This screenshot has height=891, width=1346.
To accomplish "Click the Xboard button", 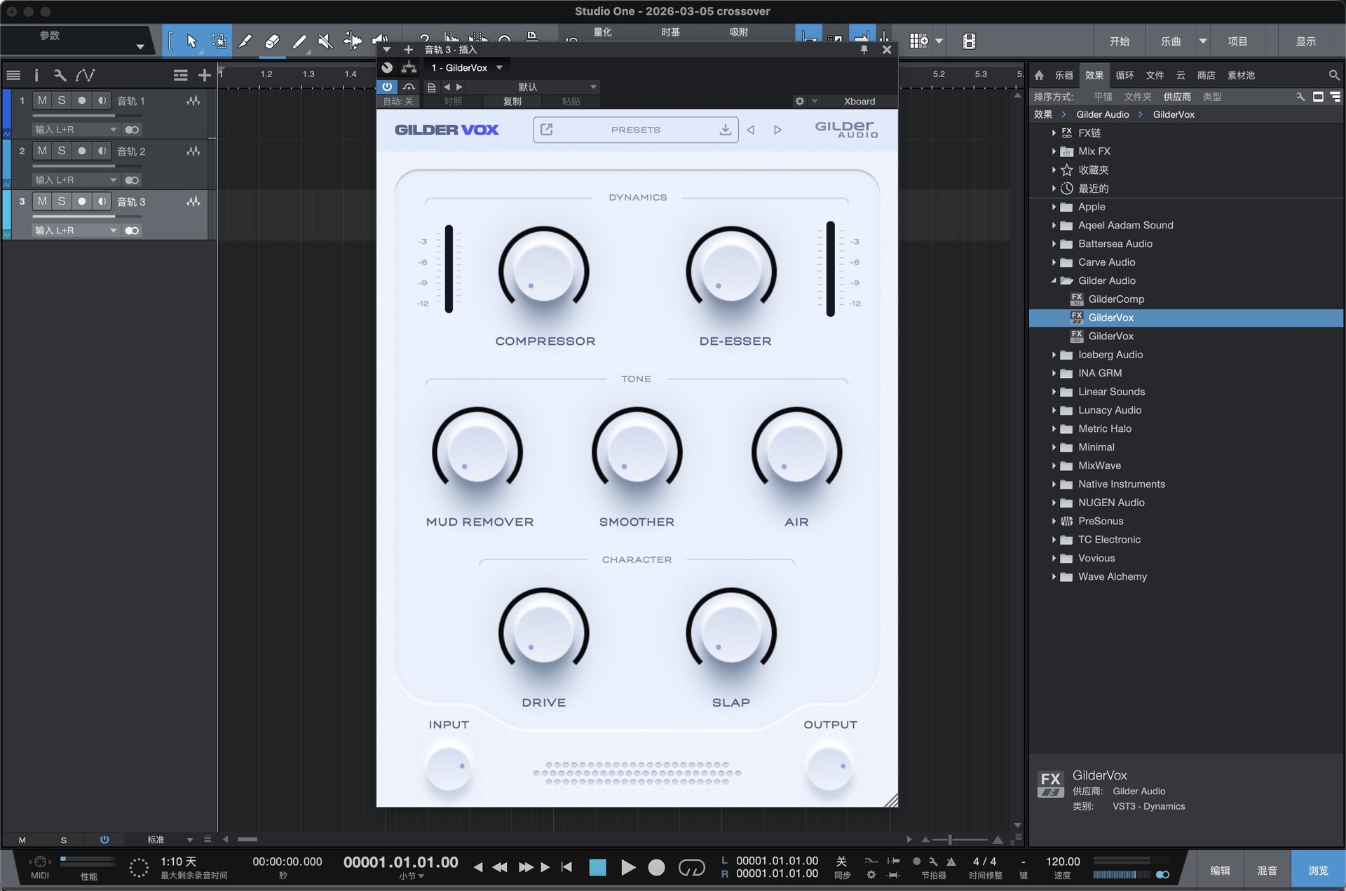I will pyautogui.click(x=859, y=101).
